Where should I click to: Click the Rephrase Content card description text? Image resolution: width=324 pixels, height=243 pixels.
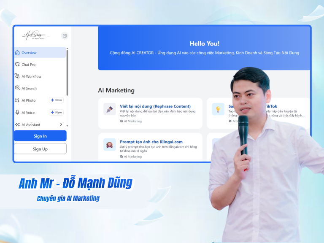tap(158, 113)
